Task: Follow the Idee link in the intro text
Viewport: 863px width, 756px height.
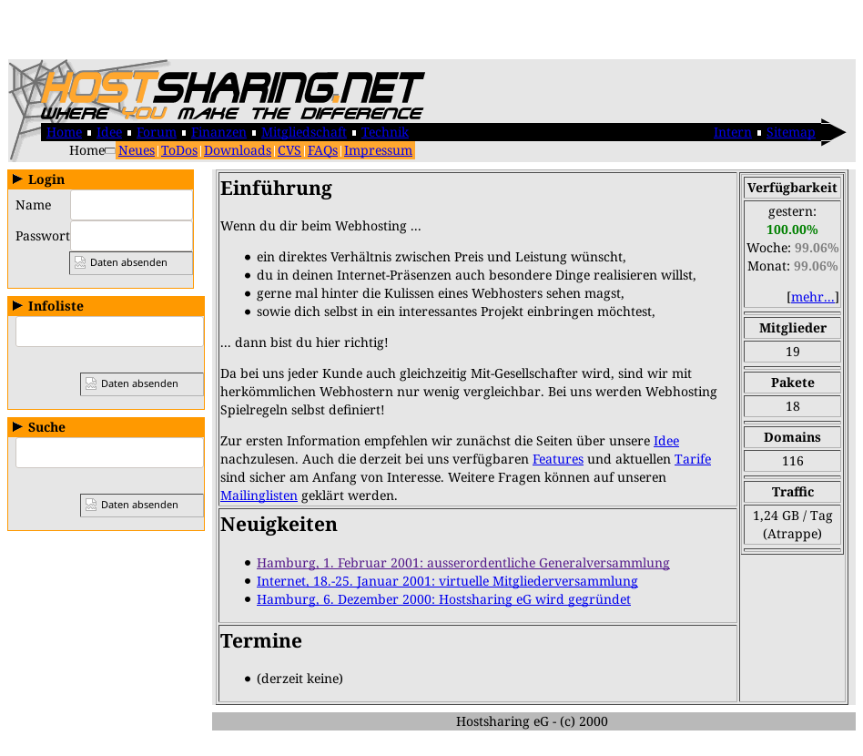Action: (666, 441)
